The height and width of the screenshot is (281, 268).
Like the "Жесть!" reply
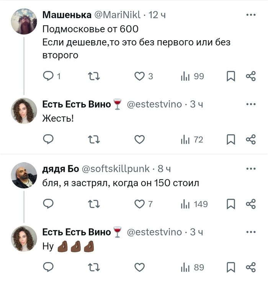[x=140, y=140]
